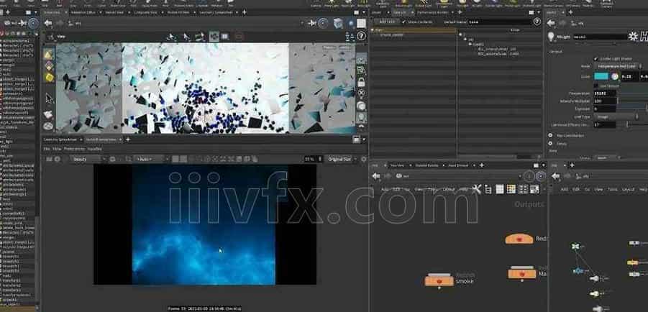Adjust the Luminous Efficacy slider
The width and height of the screenshot is (648, 312).
pyautogui.click(x=632, y=124)
